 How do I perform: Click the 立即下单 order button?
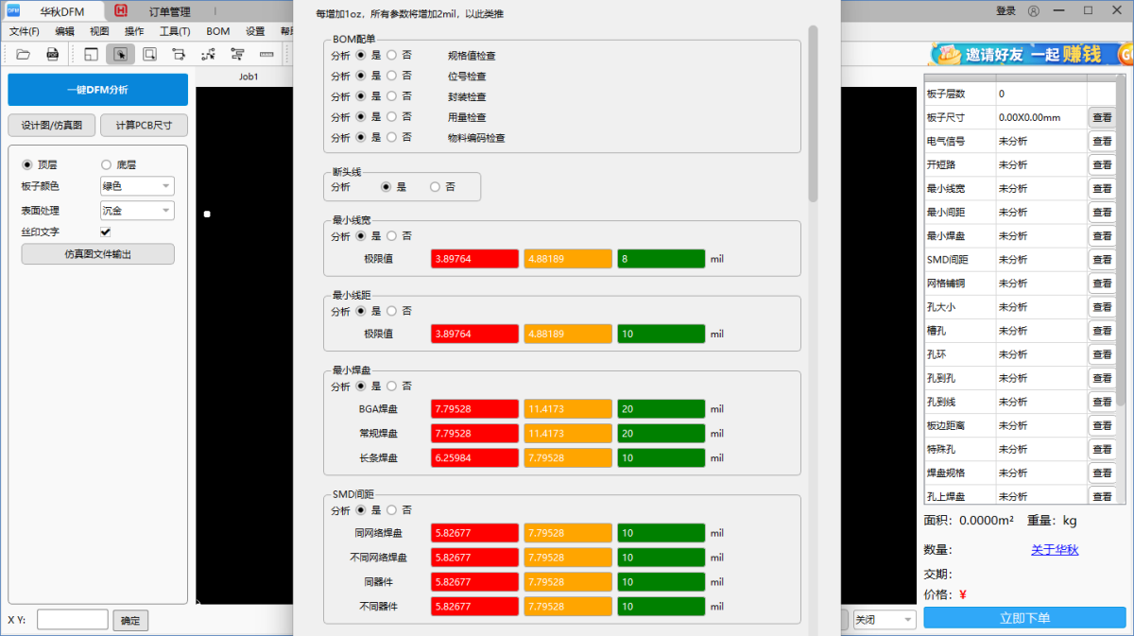pyautogui.click(x=1024, y=618)
